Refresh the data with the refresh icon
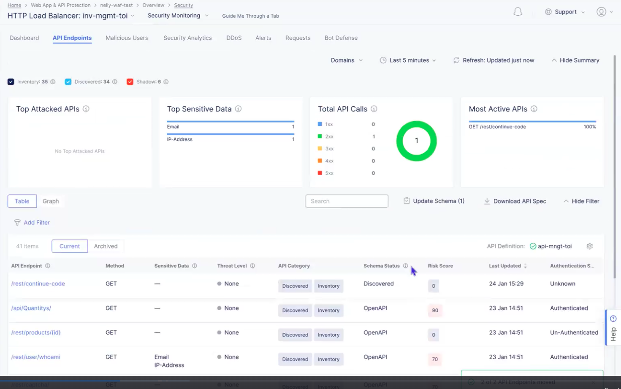This screenshot has height=389, width=621. (456, 60)
